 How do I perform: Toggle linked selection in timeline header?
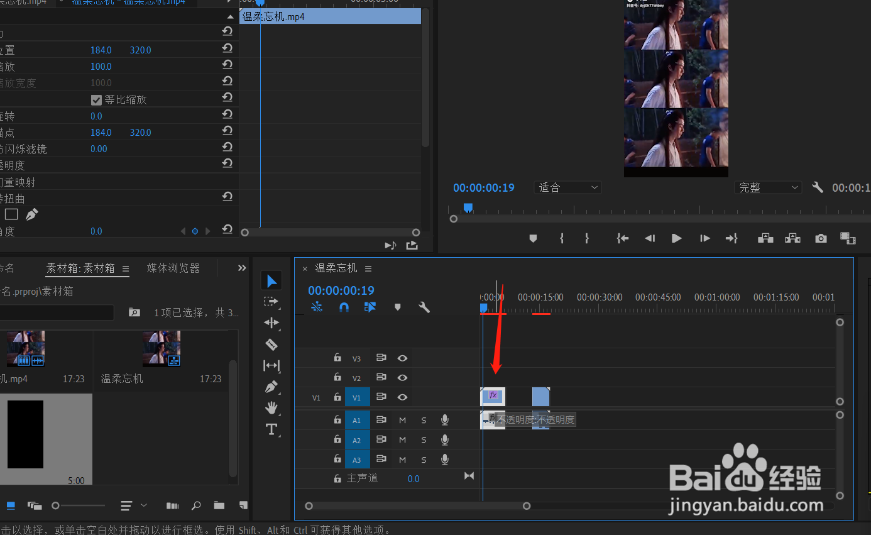tap(370, 307)
